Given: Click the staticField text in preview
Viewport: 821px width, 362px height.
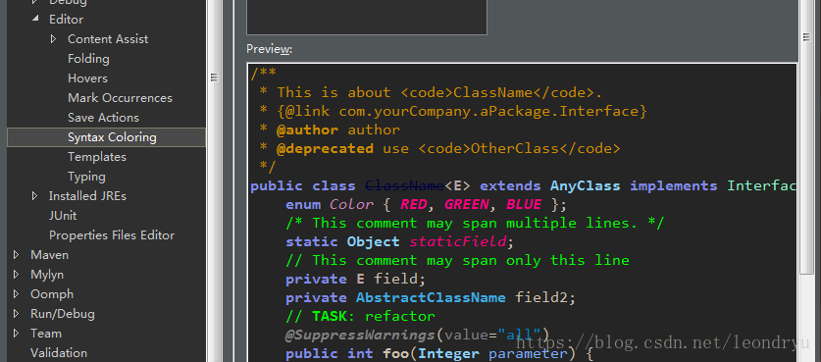Looking at the screenshot, I should [x=457, y=241].
